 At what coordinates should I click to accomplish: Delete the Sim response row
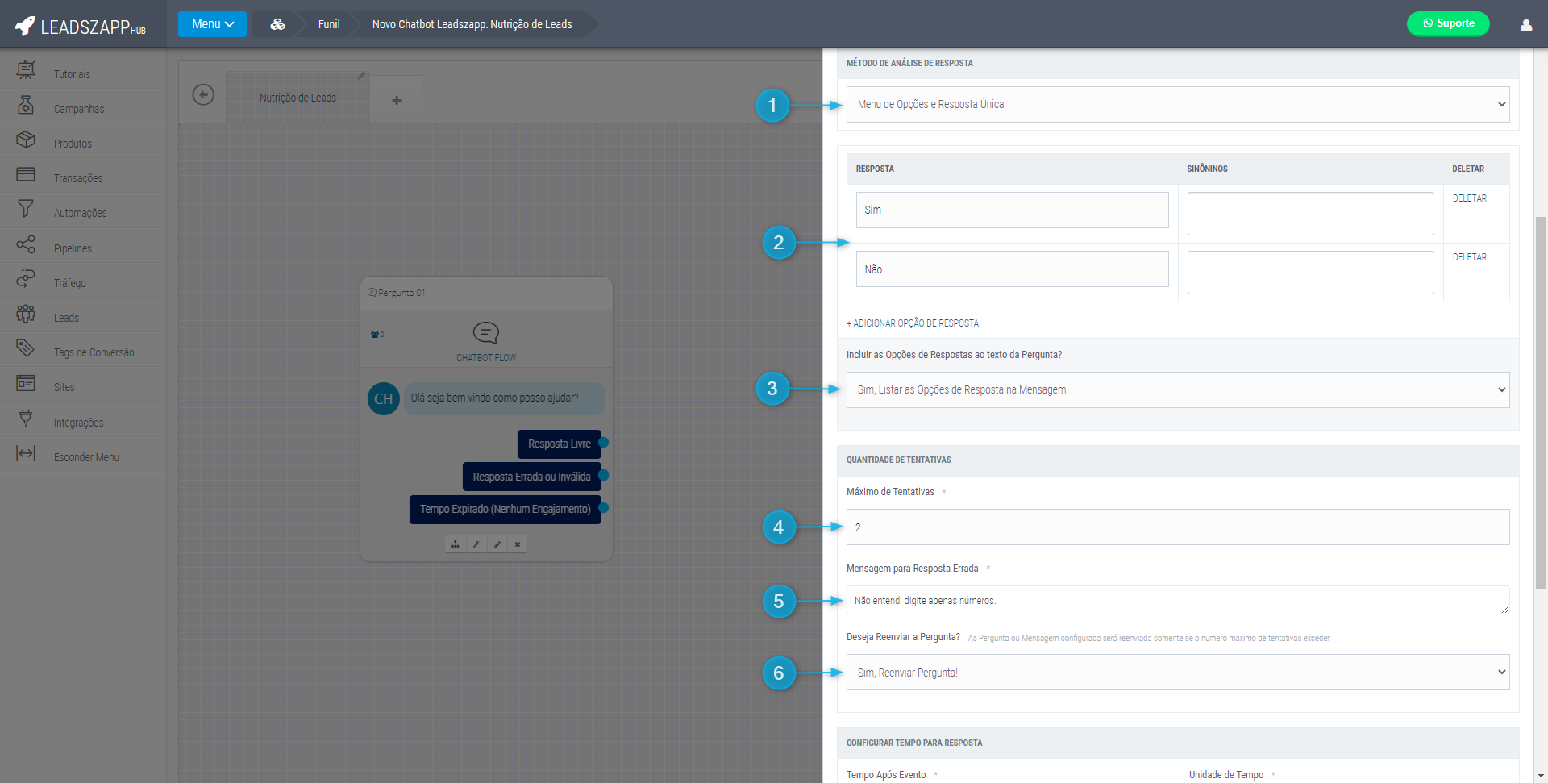1469,198
